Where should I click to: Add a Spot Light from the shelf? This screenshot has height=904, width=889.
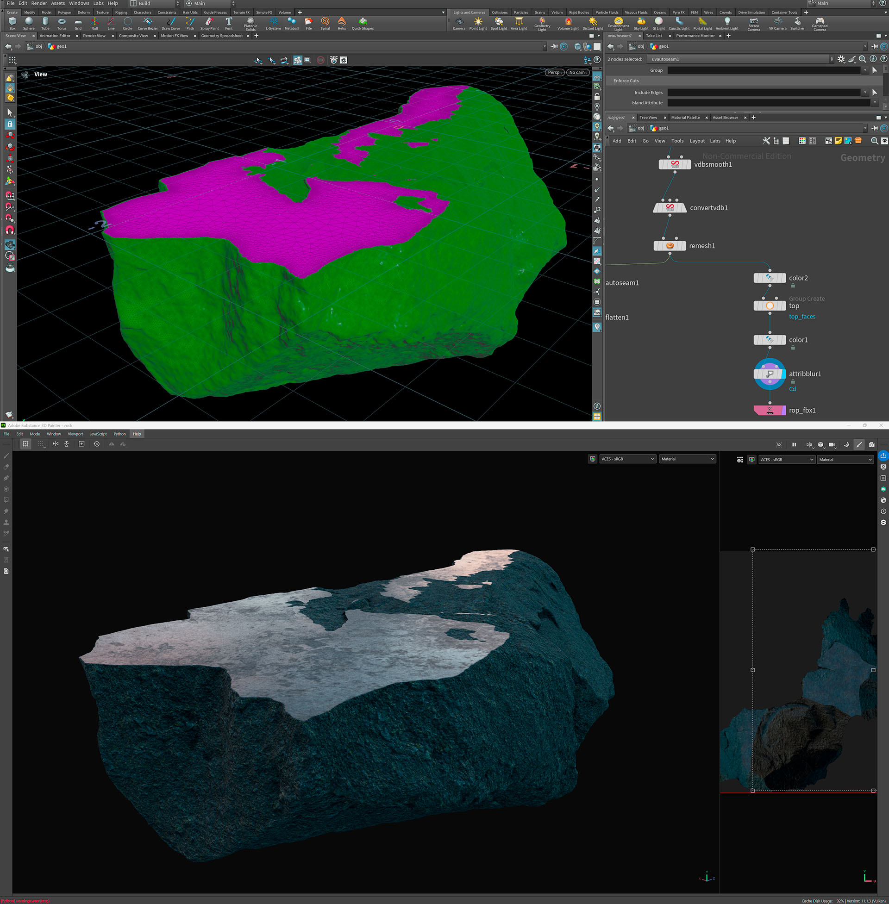pos(499,23)
